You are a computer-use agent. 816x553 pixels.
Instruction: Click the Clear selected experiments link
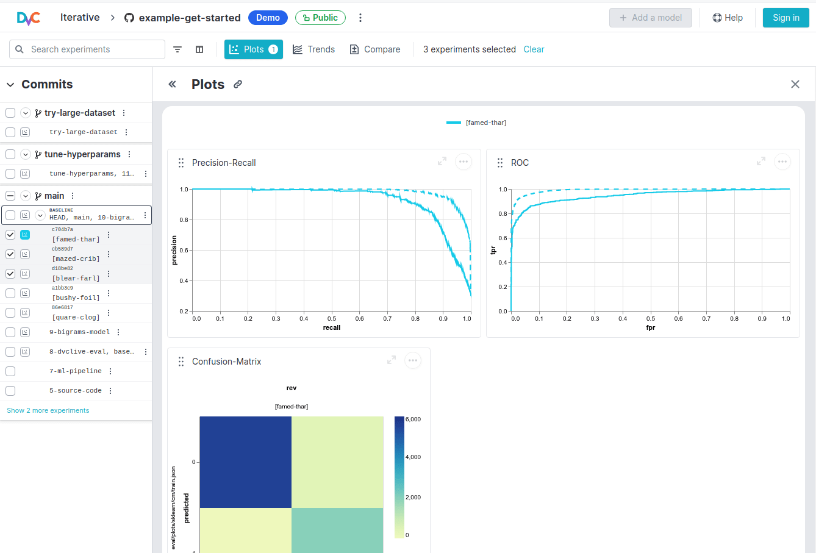[534, 49]
